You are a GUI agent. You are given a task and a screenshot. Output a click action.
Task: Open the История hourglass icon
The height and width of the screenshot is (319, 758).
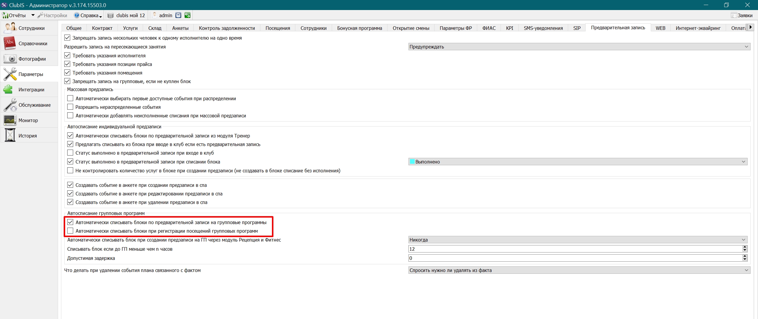coord(10,136)
